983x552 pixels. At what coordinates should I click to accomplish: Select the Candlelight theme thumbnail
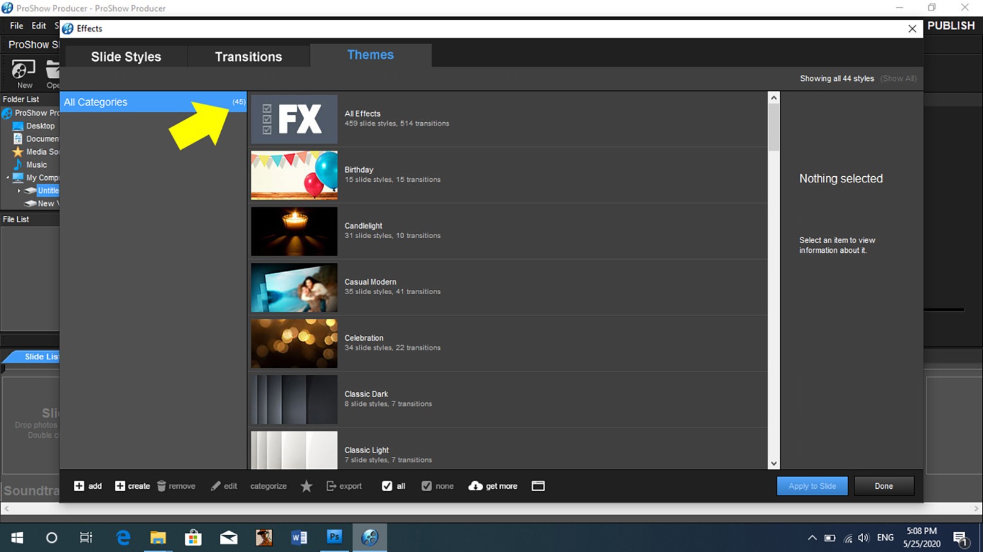[294, 231]
